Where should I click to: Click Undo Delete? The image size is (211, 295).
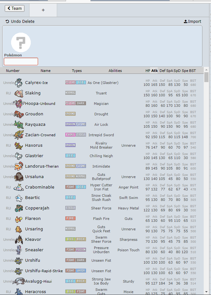tap(20, 22)
